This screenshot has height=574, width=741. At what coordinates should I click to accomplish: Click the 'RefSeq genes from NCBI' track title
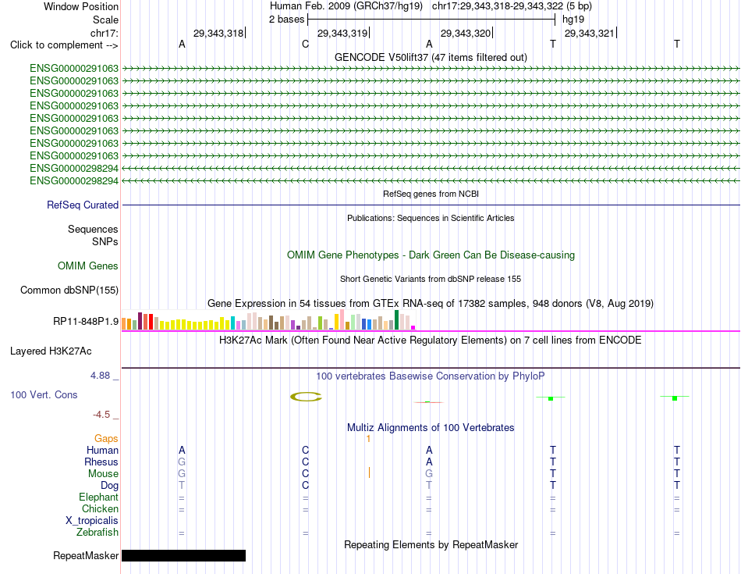431,194
